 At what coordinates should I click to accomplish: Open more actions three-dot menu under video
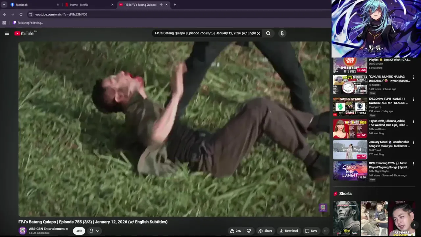click(x=326, y=231)
